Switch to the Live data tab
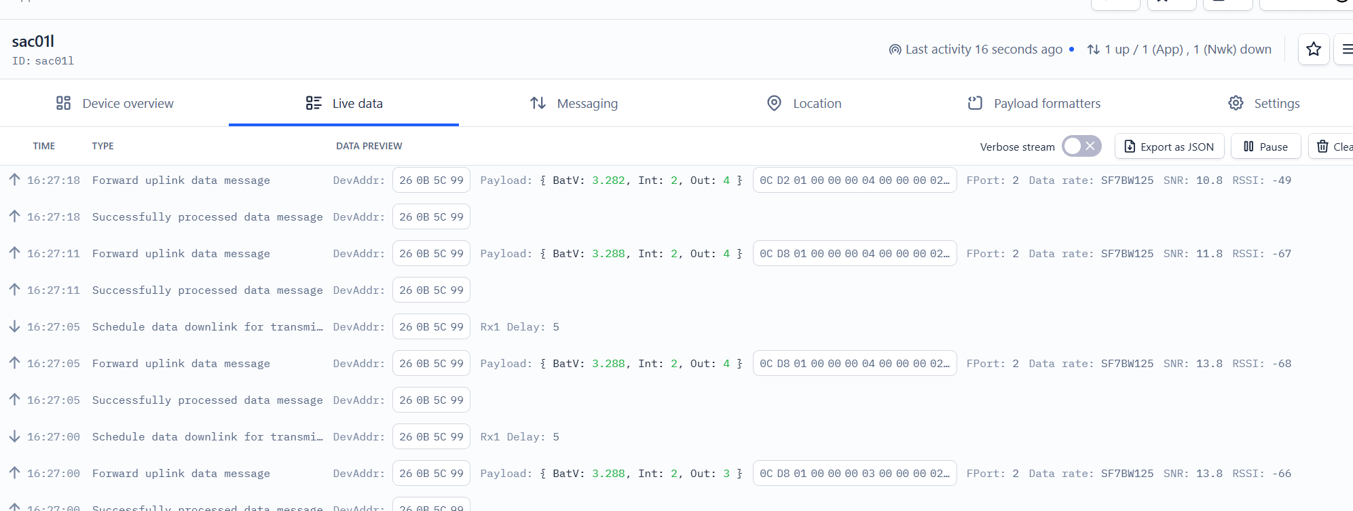This screenshot has width=1353, height=511. tap(344, 103)
